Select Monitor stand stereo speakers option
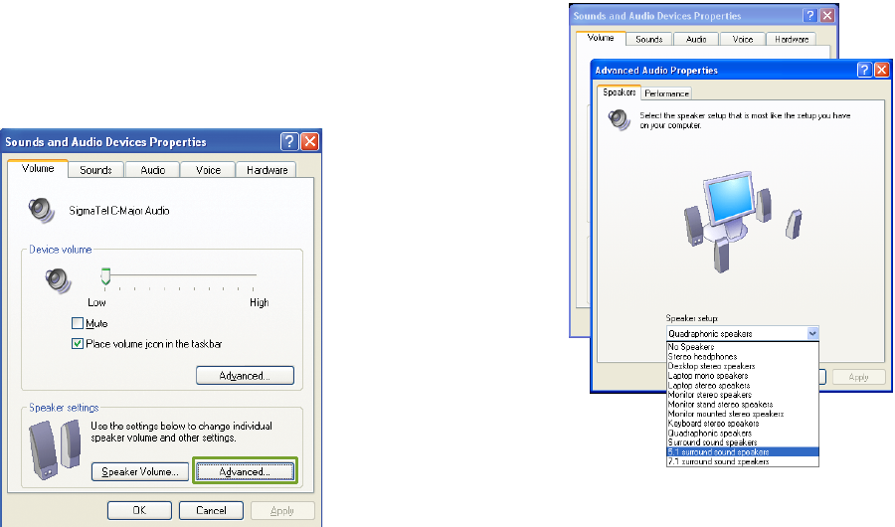The width and height of the screenshot is (895, 527). 743,405
